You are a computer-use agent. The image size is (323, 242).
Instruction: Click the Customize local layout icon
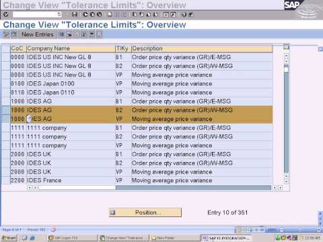point(190,15)
